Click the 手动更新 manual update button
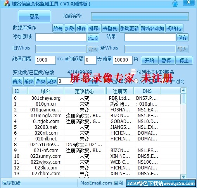Image resolution: width=197 pixels, height=188 pixels. pos(130,28)
